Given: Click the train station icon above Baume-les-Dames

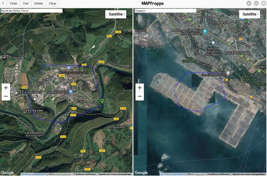Looking at the screenshot, I should click(68, 68).
